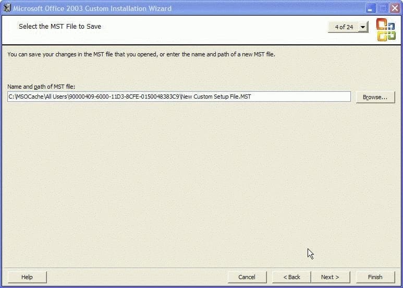
Task: Click the Browse... button
Action: [x=375, y=97]
